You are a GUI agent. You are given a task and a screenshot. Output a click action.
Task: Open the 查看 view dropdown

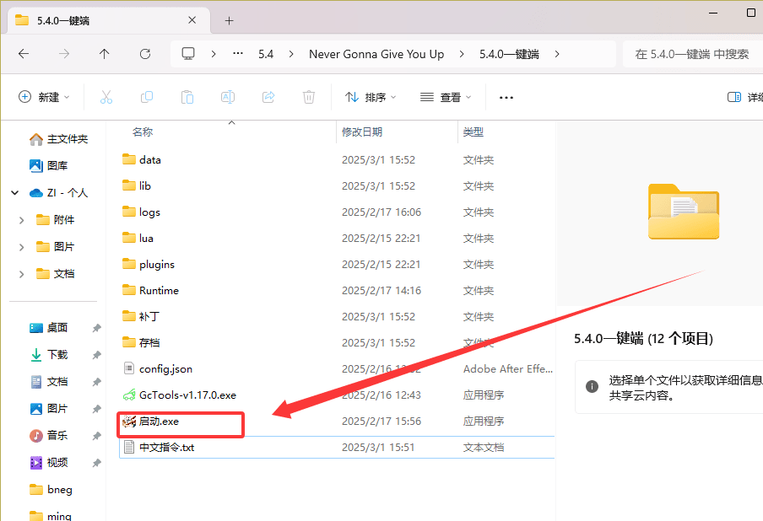point(446,97)
